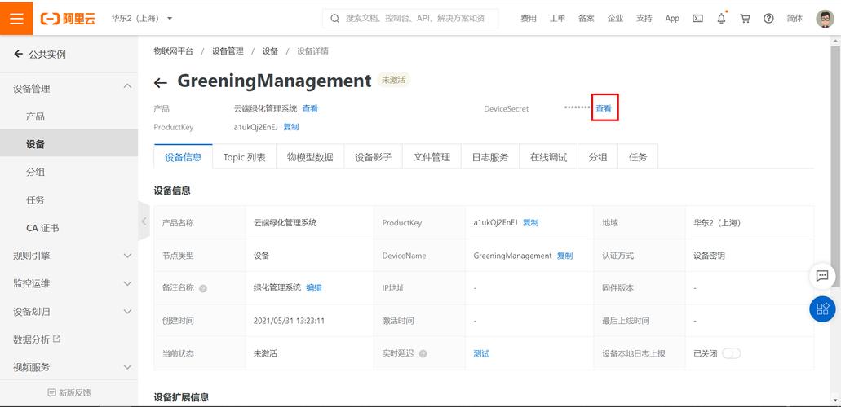Copy ProductKey in the info table
The width and height of the screenshot is (841, 407).
(530, 223)
